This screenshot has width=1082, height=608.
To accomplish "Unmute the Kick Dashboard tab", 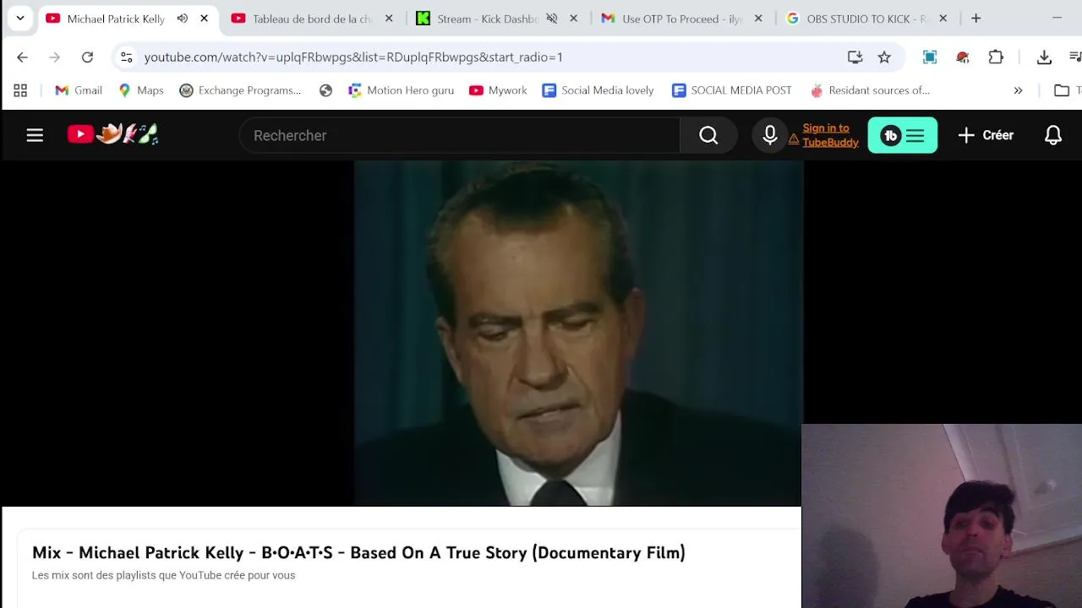I will click(551, 19).
